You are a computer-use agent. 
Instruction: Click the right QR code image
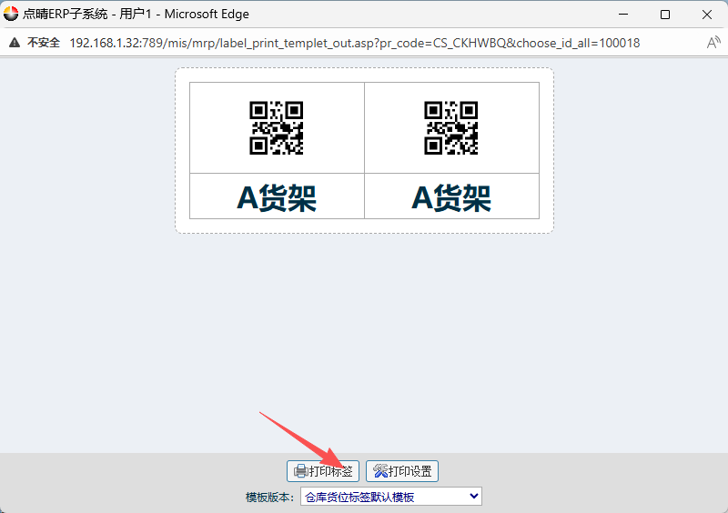pyautogui.click(x=451, y=127)
